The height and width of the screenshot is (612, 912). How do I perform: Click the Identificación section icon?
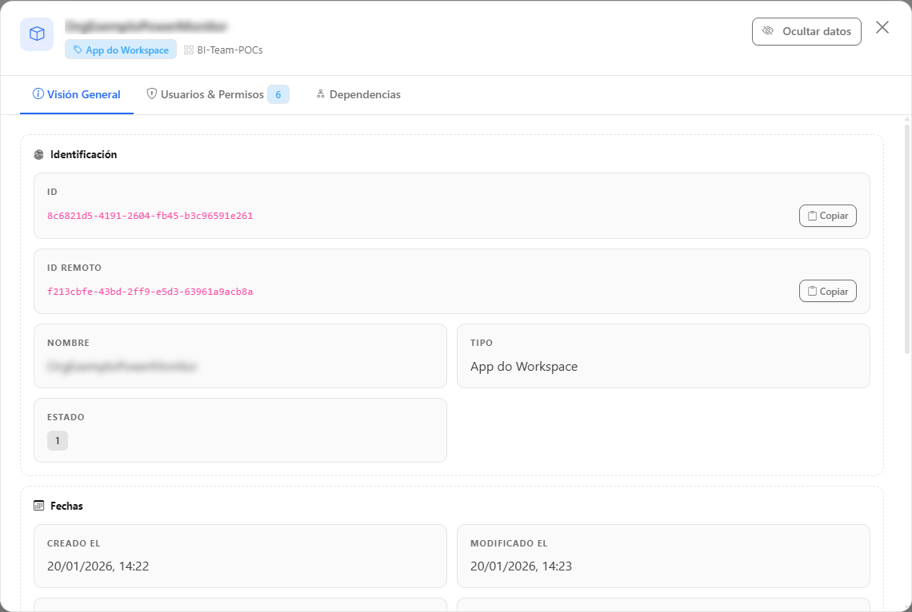39,154
